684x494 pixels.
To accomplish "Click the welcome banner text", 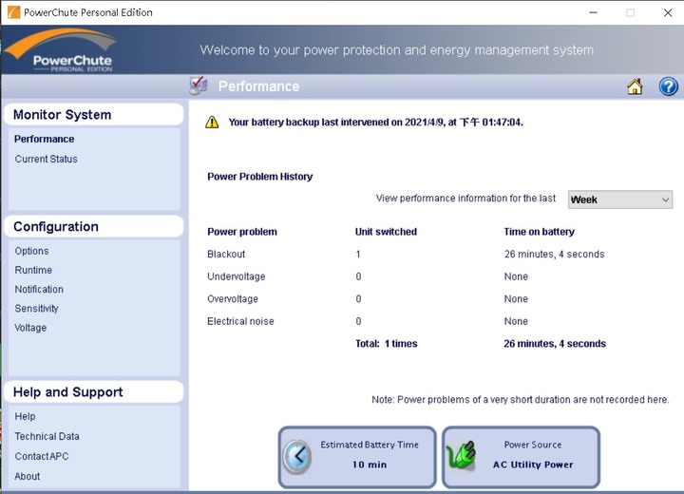I will (x=396, y=50).
